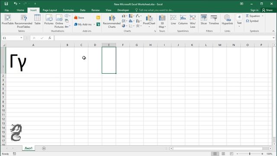
Task: Insert a Slicer filter
Action: [204, 20]
